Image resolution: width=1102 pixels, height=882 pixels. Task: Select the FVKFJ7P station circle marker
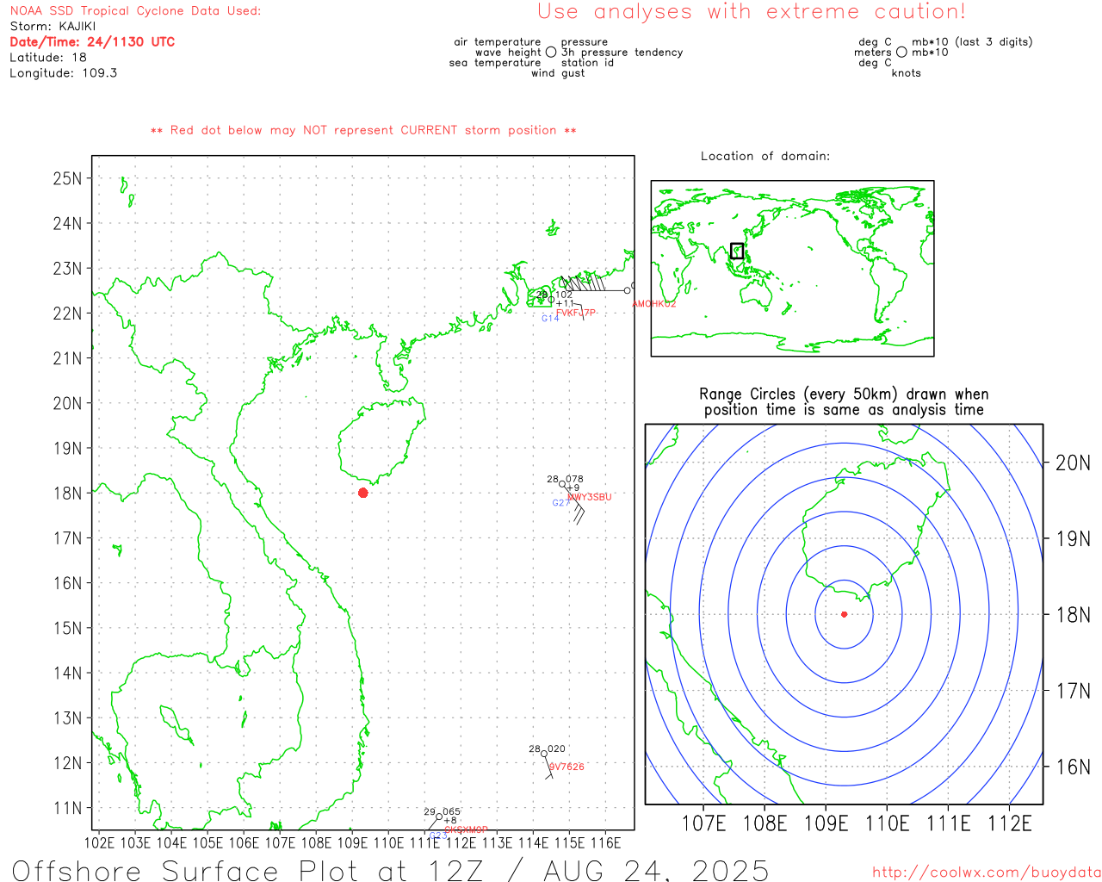point(551,300)
